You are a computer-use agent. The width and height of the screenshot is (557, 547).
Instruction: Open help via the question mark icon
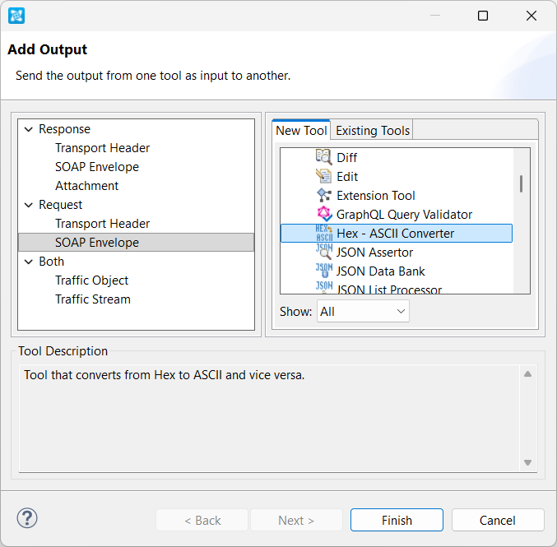(27, 518)
